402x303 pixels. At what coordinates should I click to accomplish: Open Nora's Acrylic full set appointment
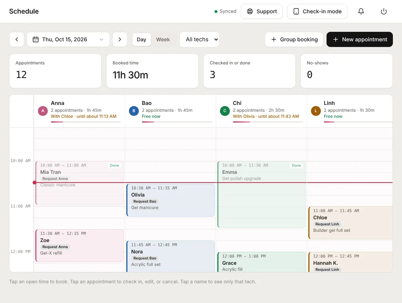click(x=171, y=256)
